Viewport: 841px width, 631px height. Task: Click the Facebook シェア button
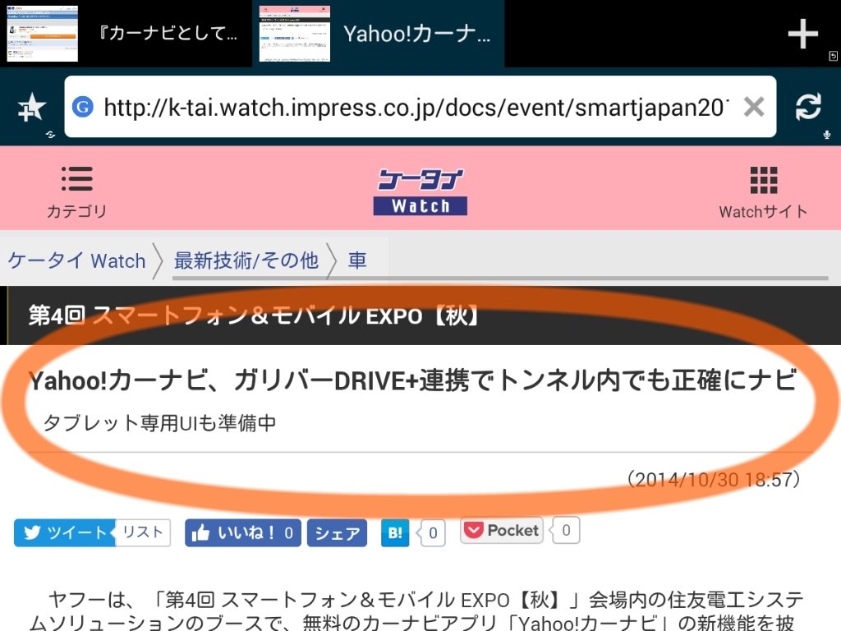point(337,532)
